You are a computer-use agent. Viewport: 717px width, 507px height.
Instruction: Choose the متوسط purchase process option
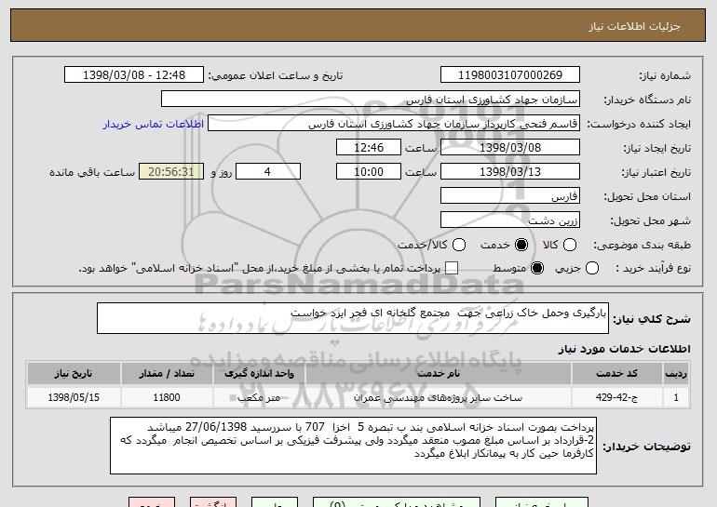coord(537,268)
